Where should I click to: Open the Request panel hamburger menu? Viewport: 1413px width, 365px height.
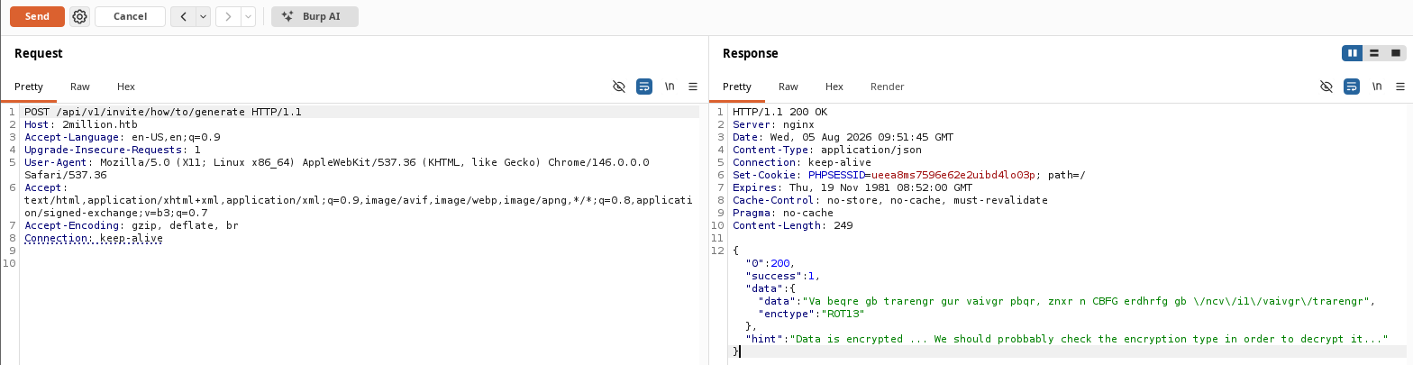pyautogui.click(x=693, y=87)
